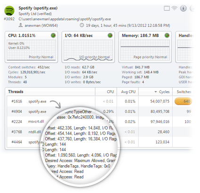Click the clock icon beside uptime

tap(82, 25)
